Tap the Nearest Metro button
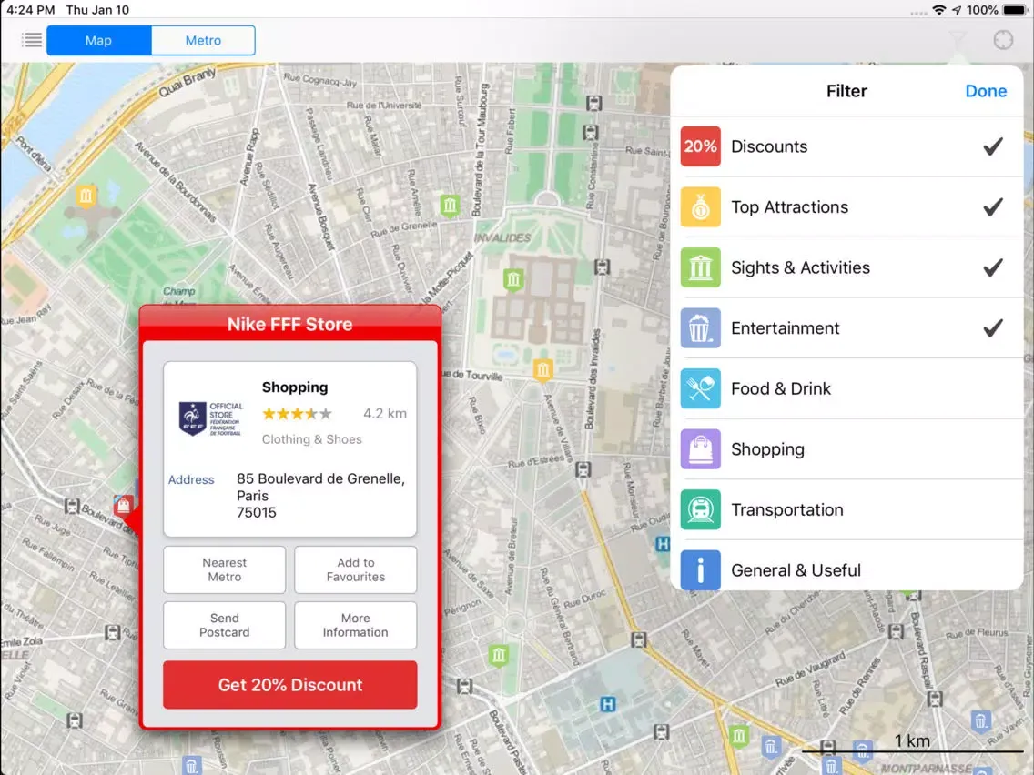This screenshot has height=775, width=1034. [x=224, y=569]
